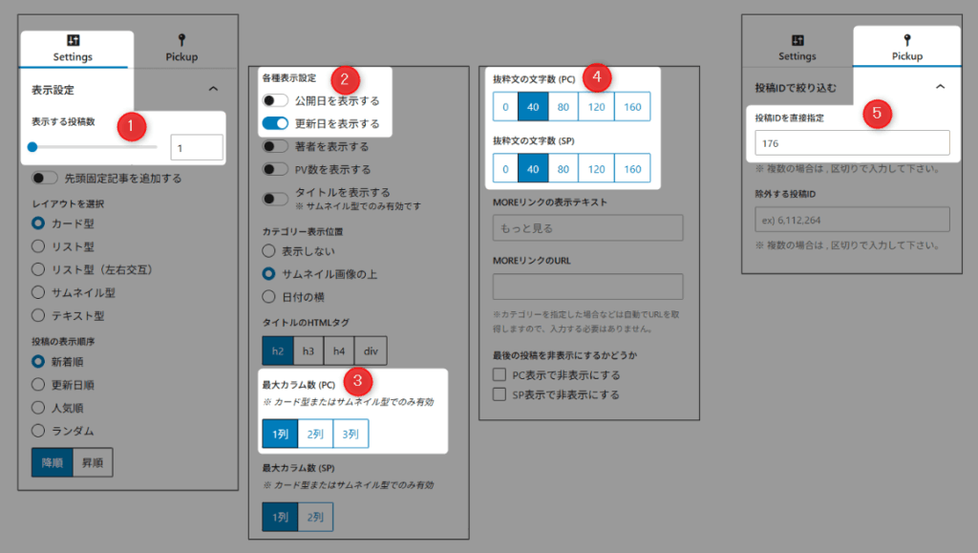Viewport: 978px width, 553px height.
Task: Click the 降順 button
Action: pos(53,462)
